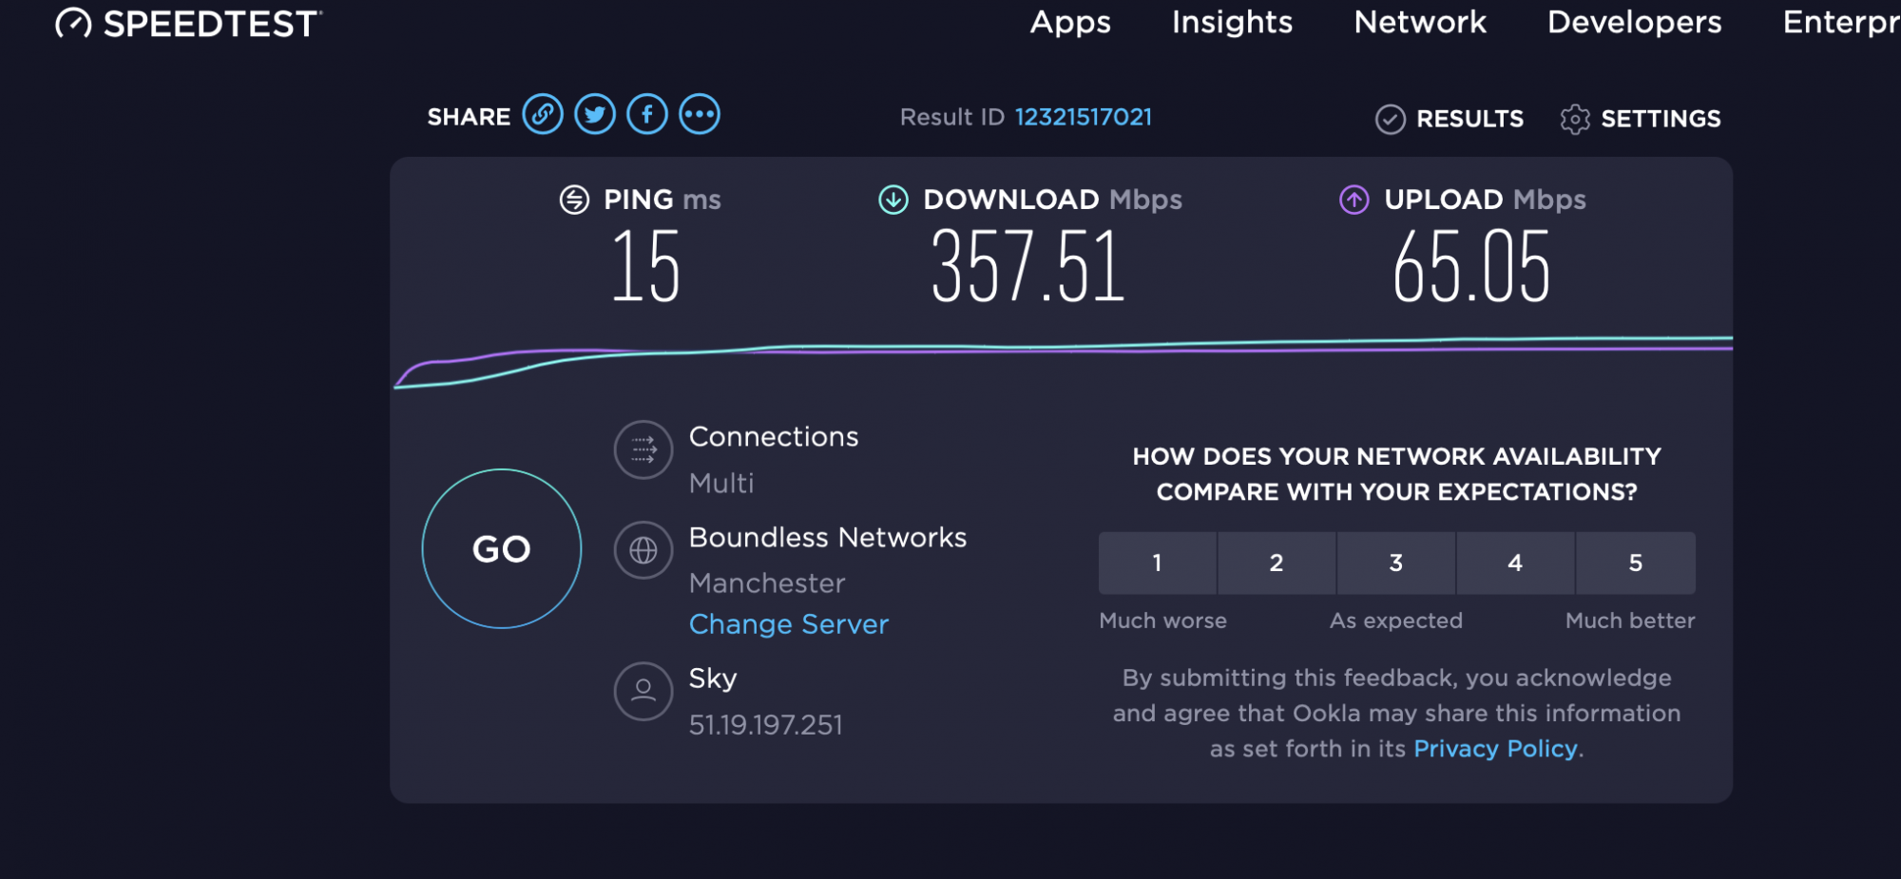Image resolution: width=1901 pixels, height=879 pixels.
Task: Click the ping value 15
Action: (646, 267)
